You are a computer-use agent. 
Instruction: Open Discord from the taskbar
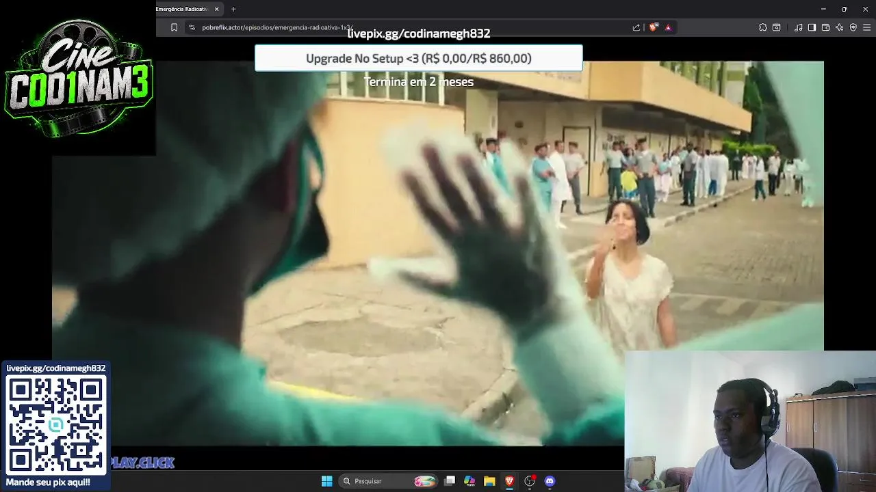click(550, 481)
